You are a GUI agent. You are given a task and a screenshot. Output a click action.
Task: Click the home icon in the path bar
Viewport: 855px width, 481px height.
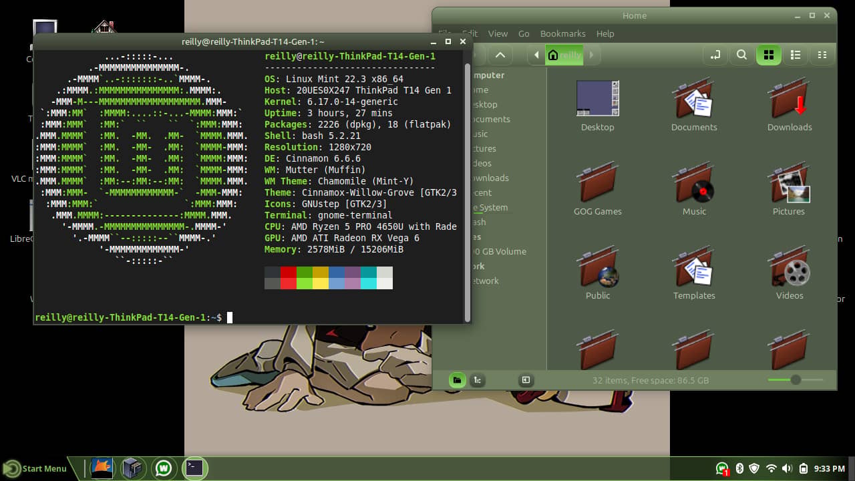(x=553, y=55)
